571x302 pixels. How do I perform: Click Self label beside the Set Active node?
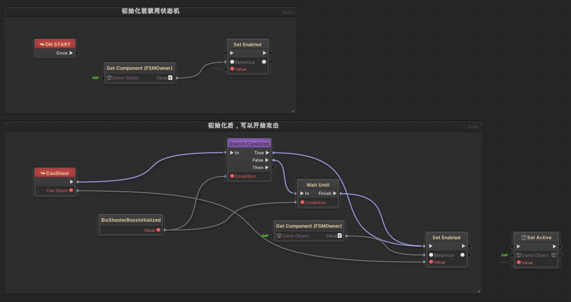click(x=505, y=255)
